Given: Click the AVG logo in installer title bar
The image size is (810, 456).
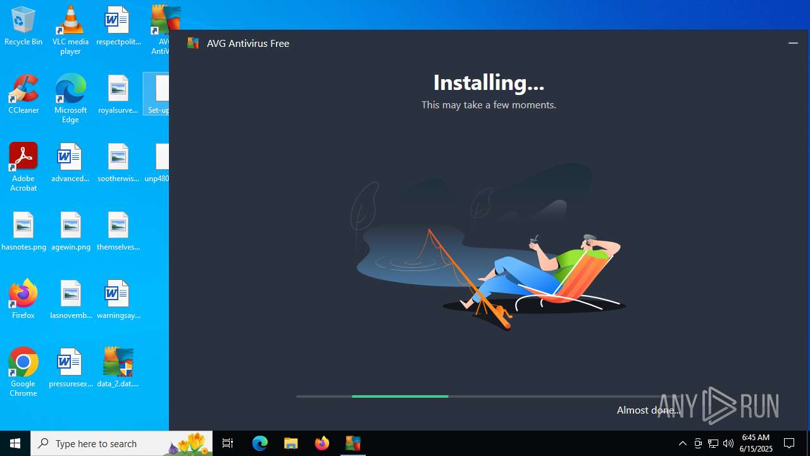Looking at the screenshot, I should [194, 43].
